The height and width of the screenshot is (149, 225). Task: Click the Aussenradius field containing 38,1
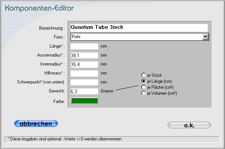pyautogui.click(x=84, y=55)
